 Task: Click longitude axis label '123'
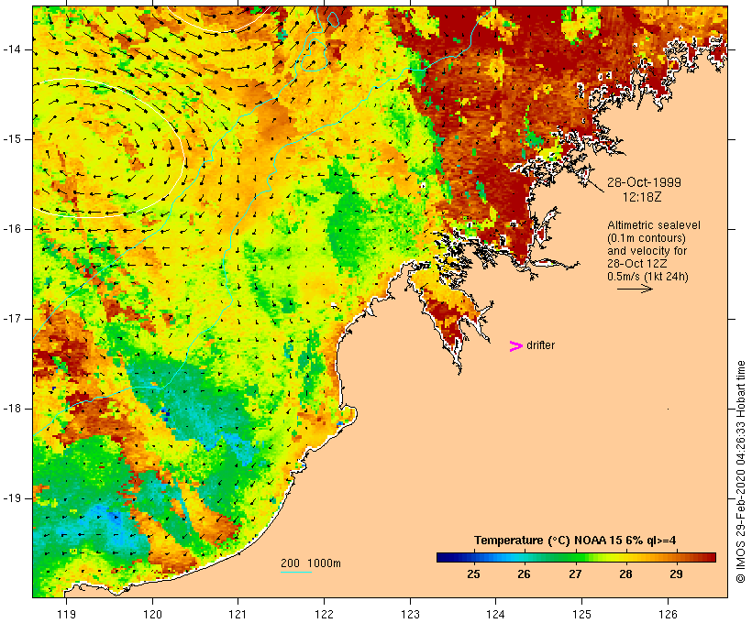410,614
